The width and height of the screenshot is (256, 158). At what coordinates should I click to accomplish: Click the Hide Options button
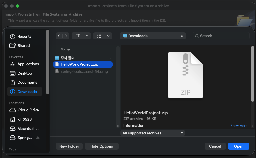pyautogui.click(x=102, y=146)
